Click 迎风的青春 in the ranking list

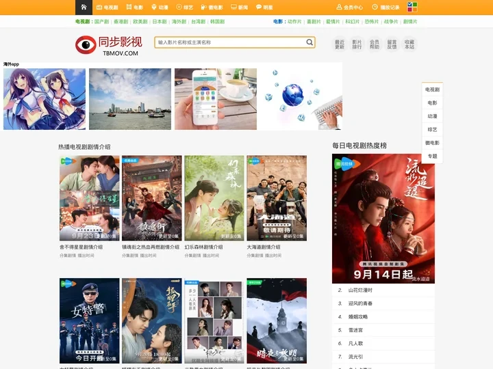pyautogui.click(x=360, y=303)
